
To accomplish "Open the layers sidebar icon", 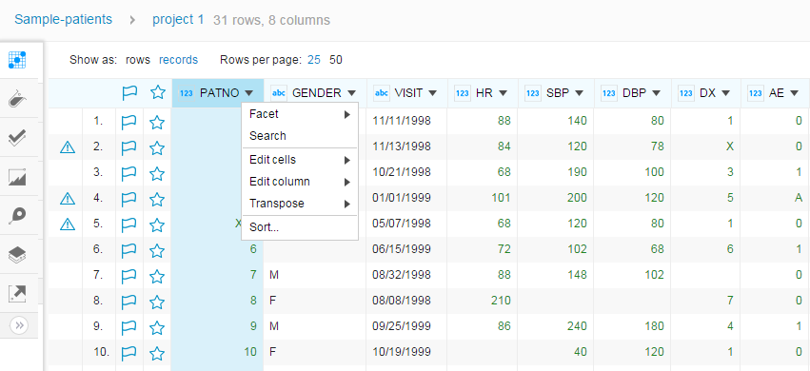I will (x=17, y=254).
